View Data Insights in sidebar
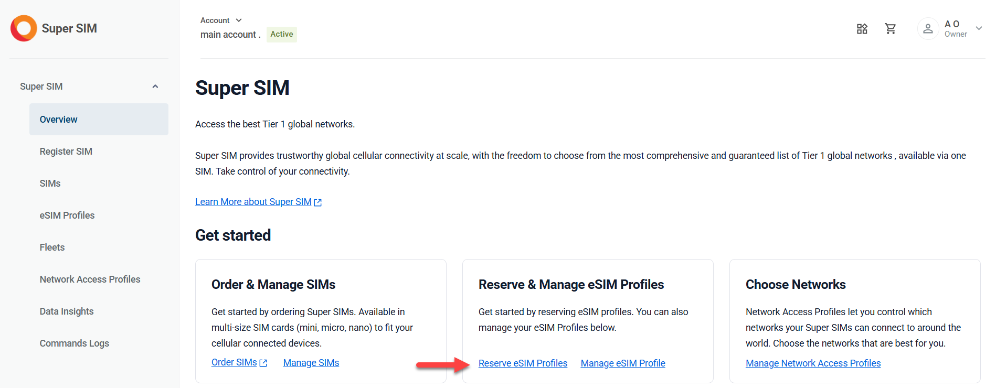This screenshot has width=996, height=388. (67, 311)
